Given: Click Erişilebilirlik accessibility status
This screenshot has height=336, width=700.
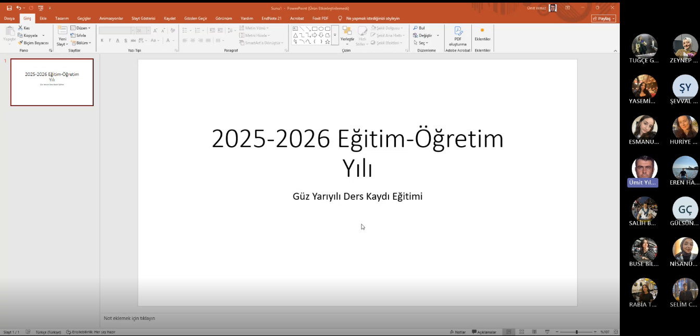Looking at the screenshot, I should point(91,332).
